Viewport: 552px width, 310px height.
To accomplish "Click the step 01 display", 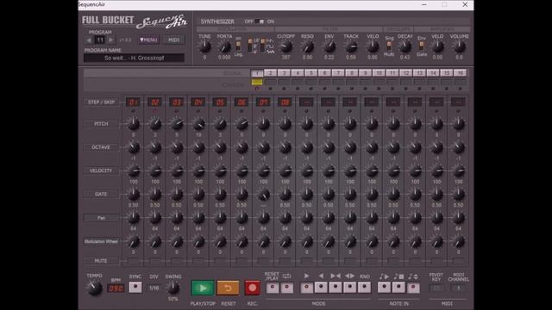I will pos(133,102).
